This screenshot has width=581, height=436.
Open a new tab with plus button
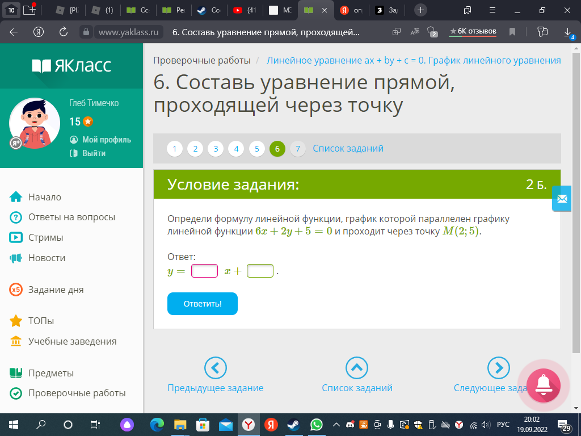click(x=420, y=10)
